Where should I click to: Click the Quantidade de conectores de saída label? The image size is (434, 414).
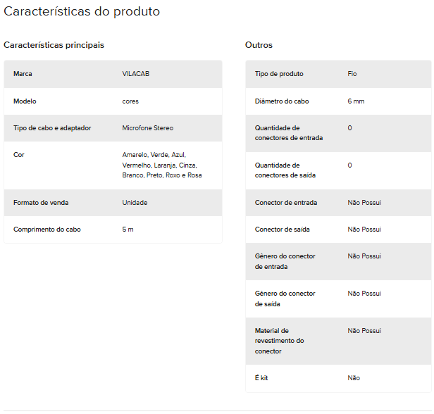(x=285, y=170)
